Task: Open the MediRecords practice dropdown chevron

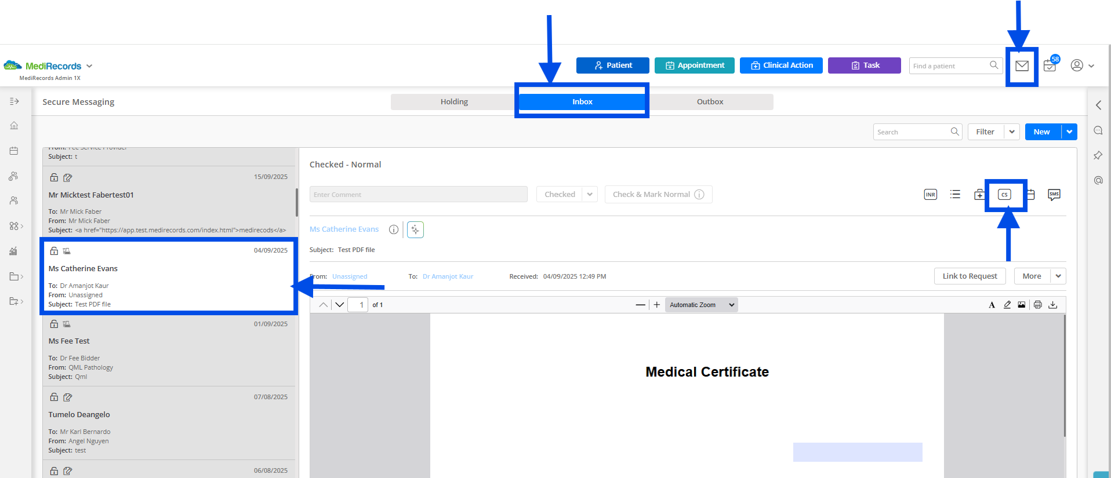Action: coord(89,66)
